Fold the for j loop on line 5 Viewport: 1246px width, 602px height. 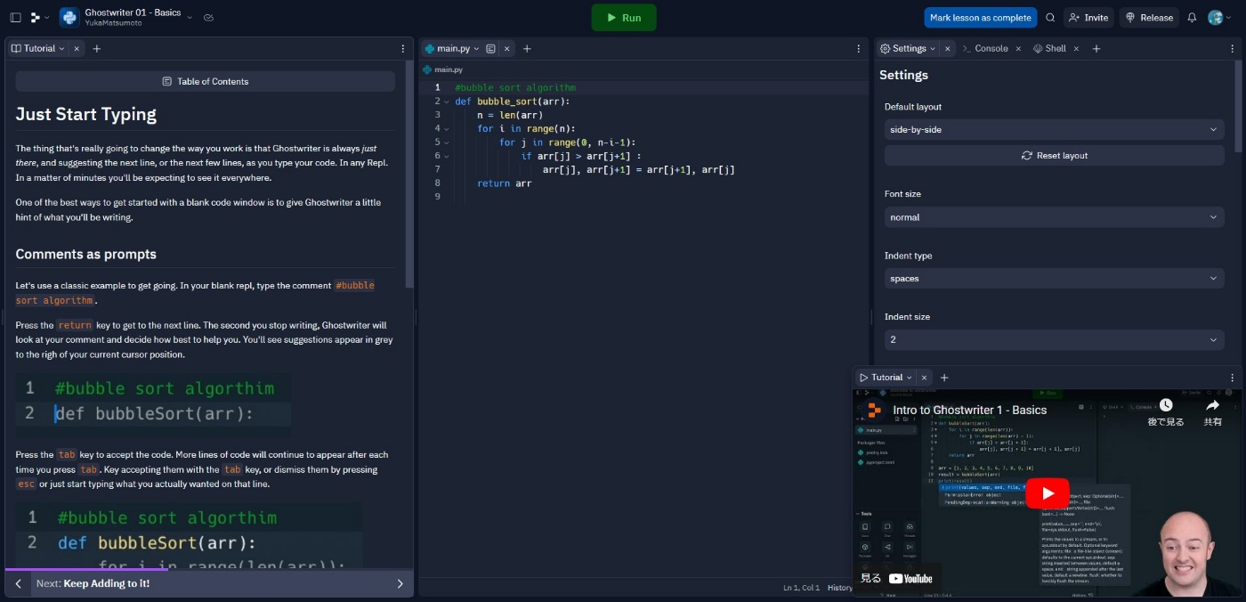pyautogui.click(x=447, y=142)
